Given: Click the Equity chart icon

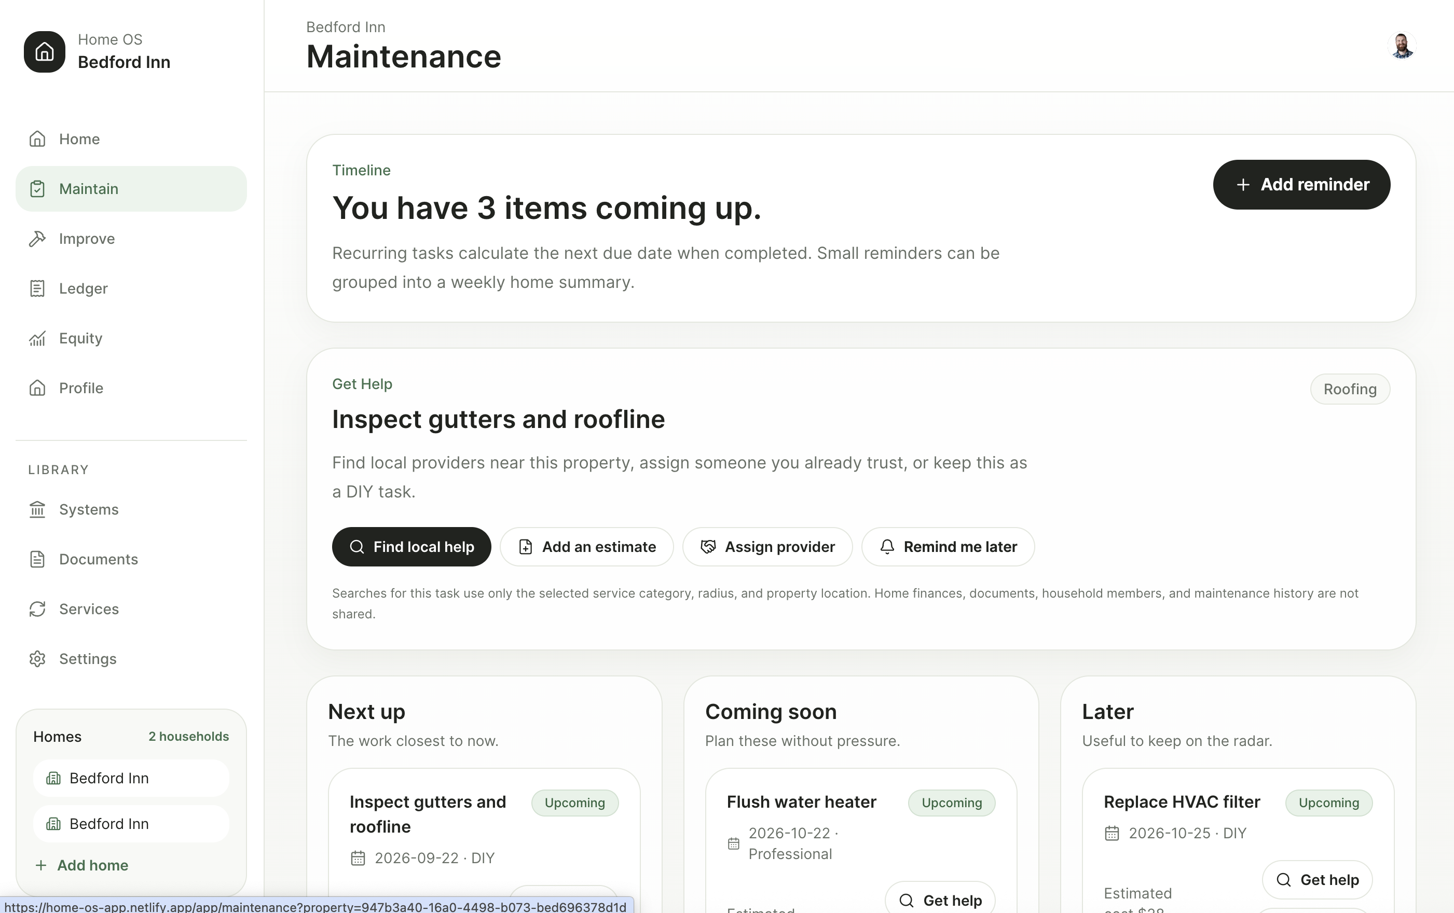Looking at the screenshot, I should [x=37, y=338].
